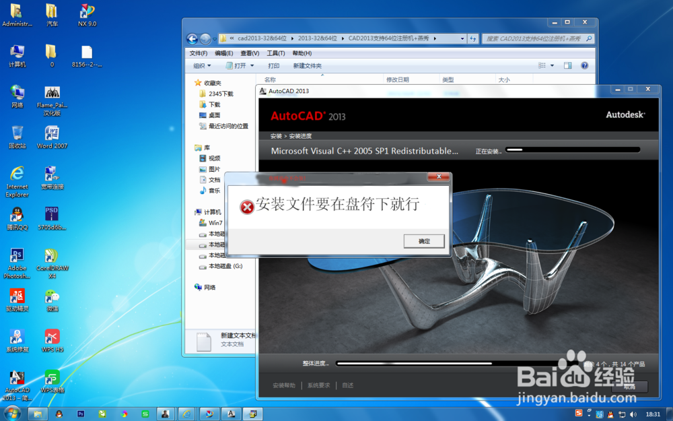Go back in Explorer window
This screenshot has height=421, width=673.
tap(192, 39)
